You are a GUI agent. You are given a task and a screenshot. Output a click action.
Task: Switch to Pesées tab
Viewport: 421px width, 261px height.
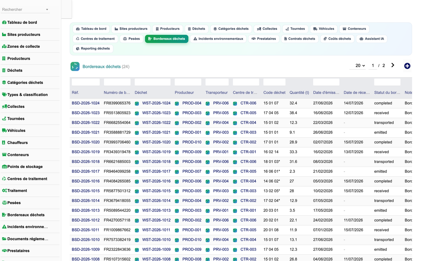point(132,39)
